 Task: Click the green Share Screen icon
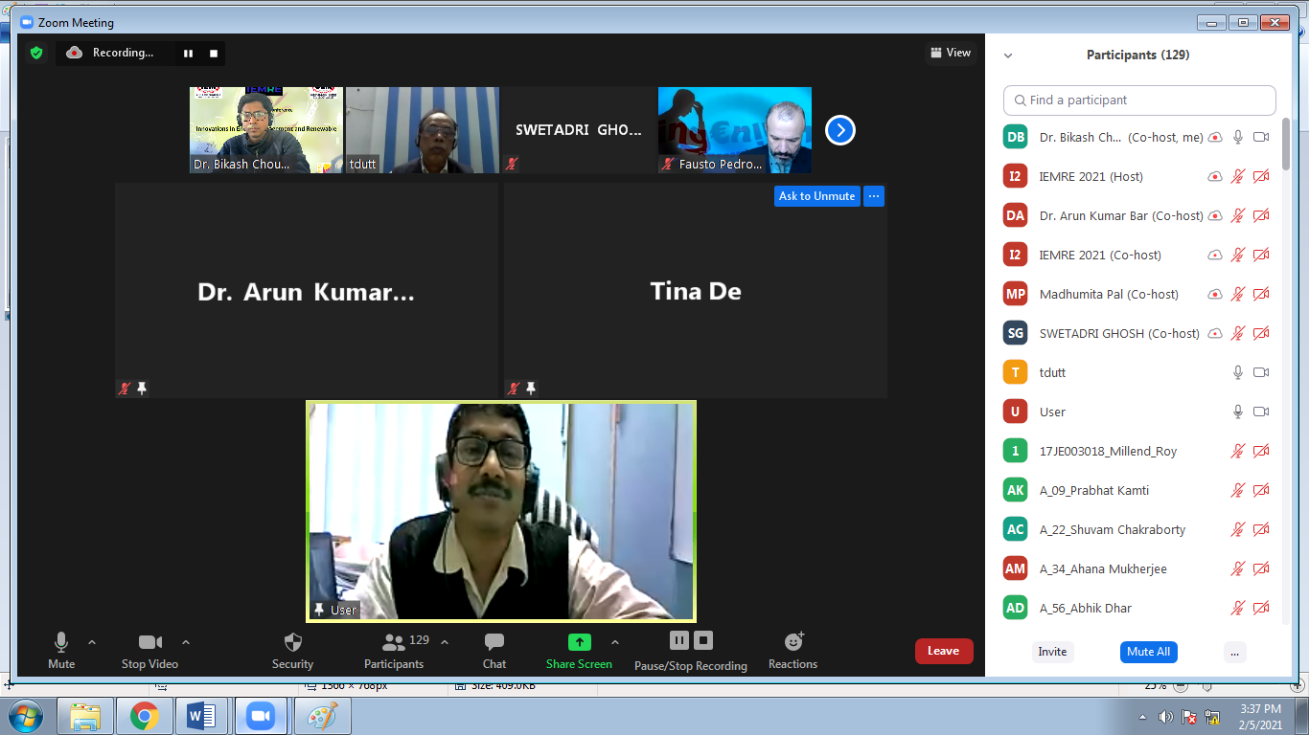(x=579, y=642)
